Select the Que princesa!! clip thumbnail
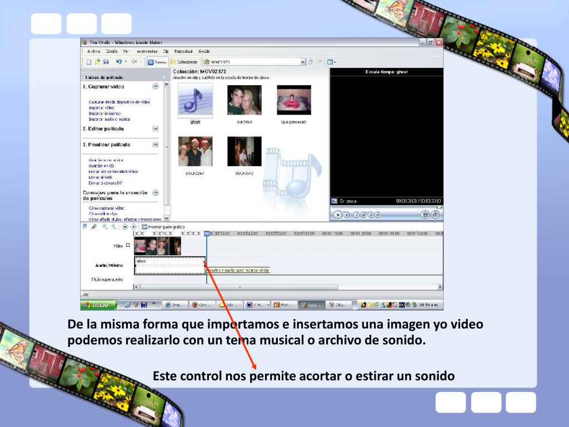Viewport: 569px width, 427px height. pos(294,100)
